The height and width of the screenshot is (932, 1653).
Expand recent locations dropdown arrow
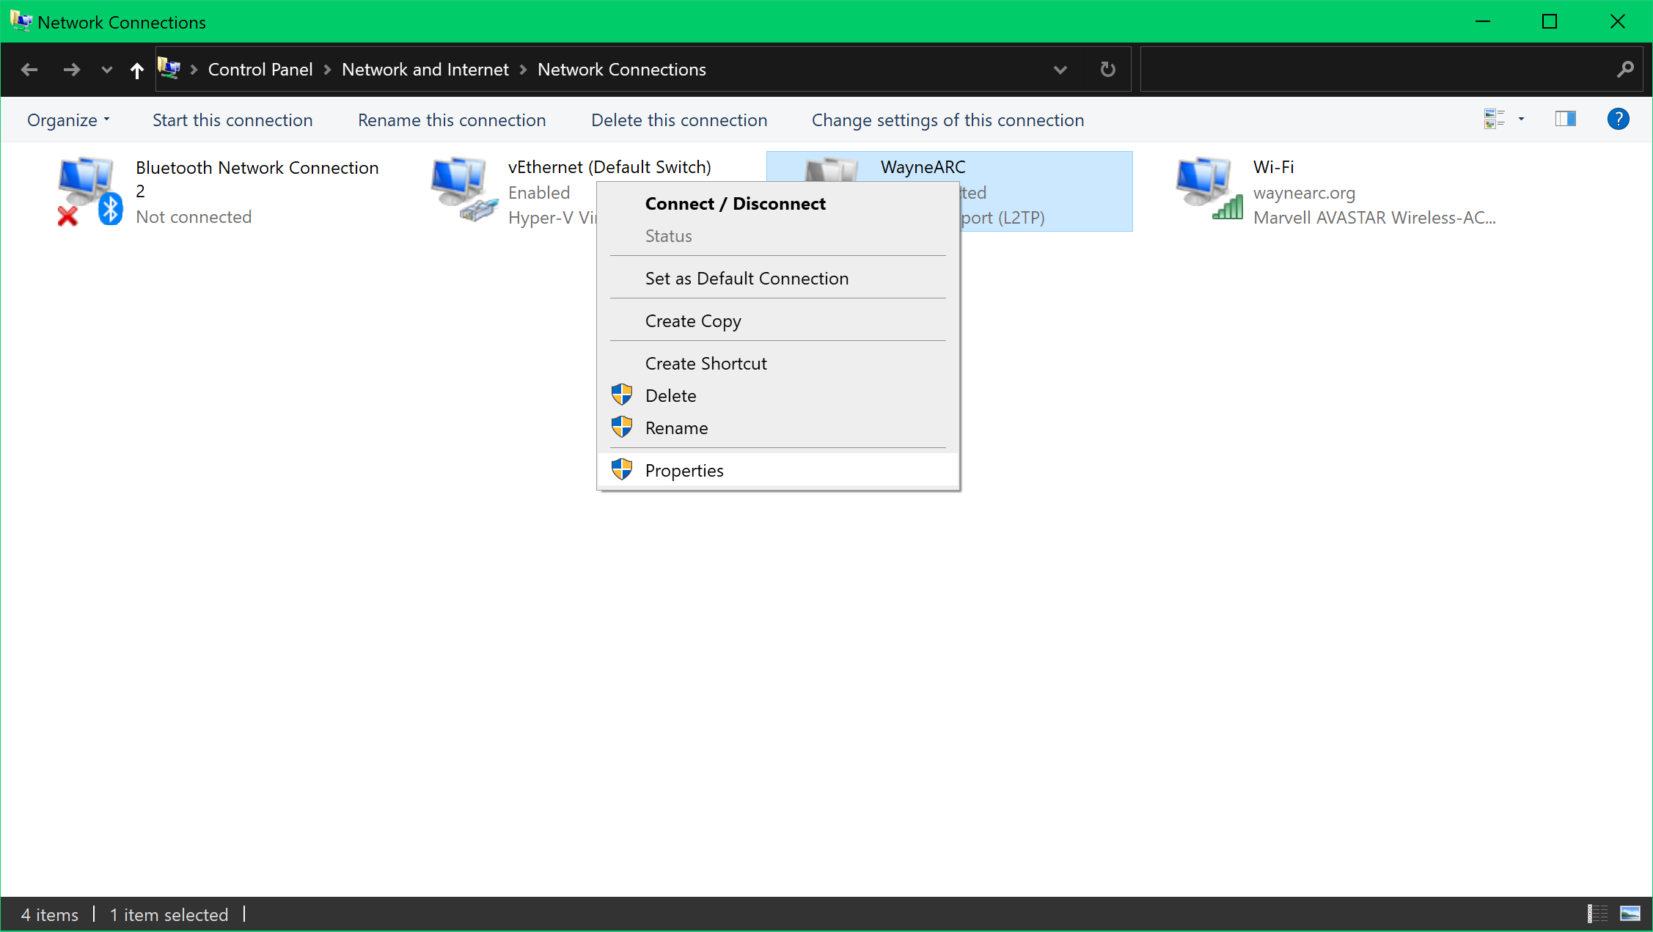107,70
